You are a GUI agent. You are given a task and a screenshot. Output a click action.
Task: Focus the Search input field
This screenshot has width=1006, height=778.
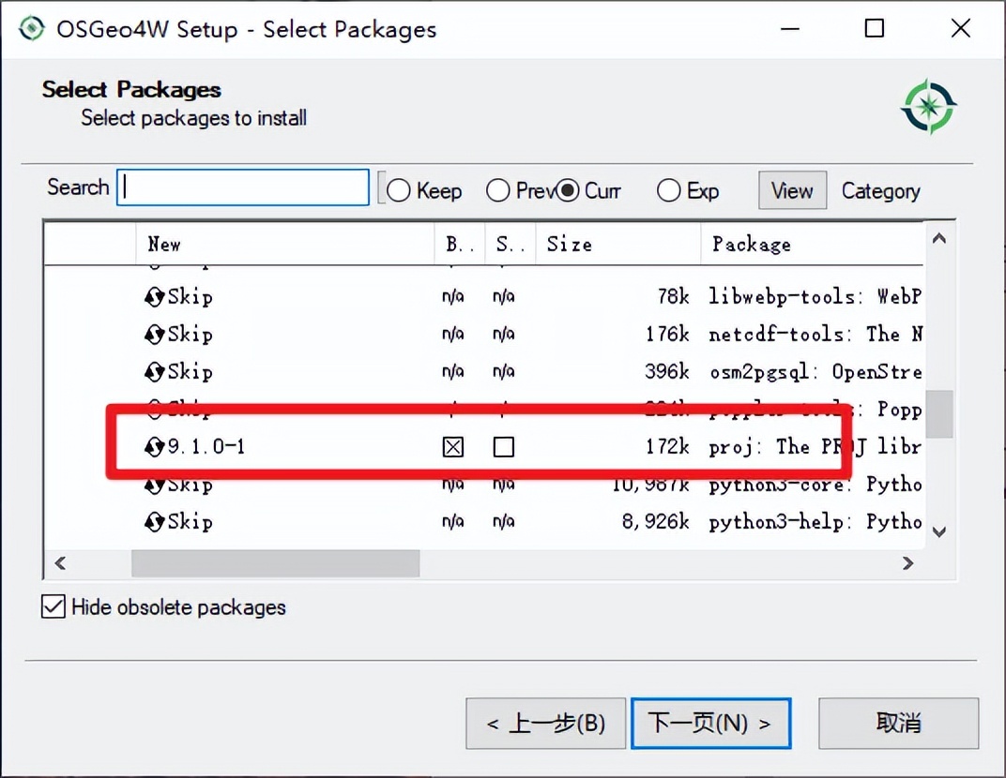pos(243,187)
